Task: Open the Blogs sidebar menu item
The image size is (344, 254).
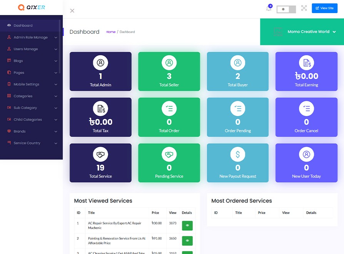Action: point(18,61)
